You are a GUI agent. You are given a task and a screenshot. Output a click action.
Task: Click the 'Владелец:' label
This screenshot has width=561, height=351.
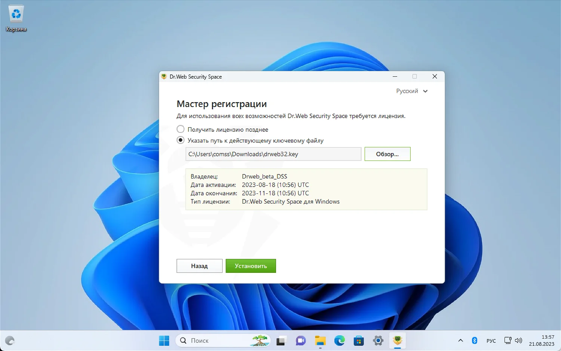[x=204, y=176]
